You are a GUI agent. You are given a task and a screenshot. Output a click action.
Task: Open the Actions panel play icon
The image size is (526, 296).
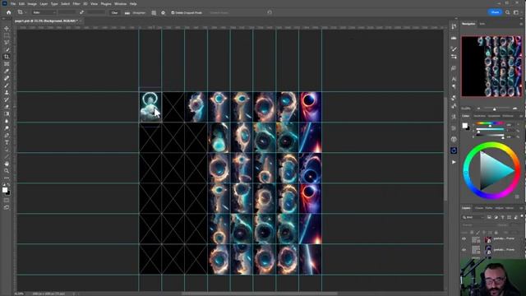(x=454, y=162)
